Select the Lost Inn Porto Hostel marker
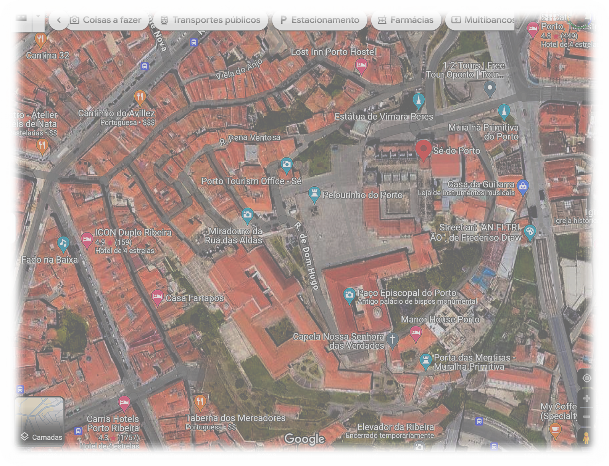Image resolution: width=609 pixels, height=466 pixels. pos(361,66)
